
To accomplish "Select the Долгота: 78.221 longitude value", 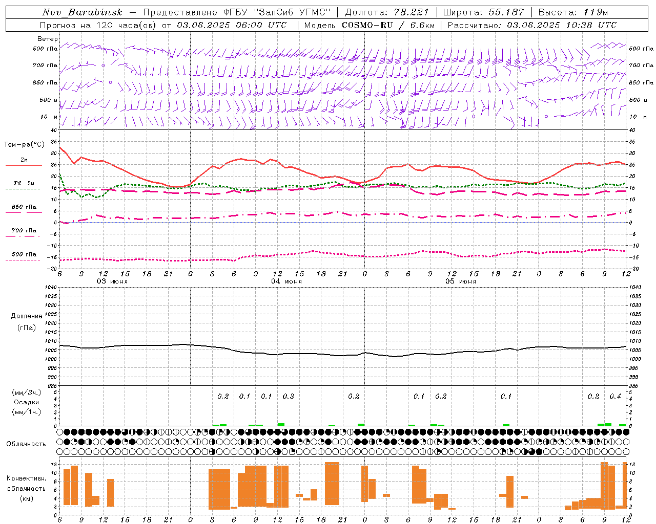I will [x=387, y=12].
